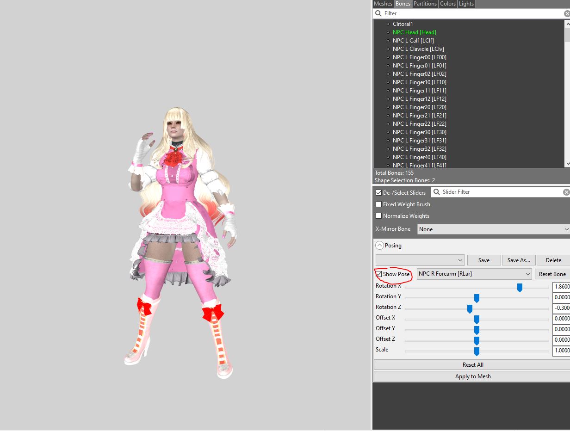Switch to the Colors tab
Image resolution: width=570 pixels, height=431 pixels.
(448, 4)
